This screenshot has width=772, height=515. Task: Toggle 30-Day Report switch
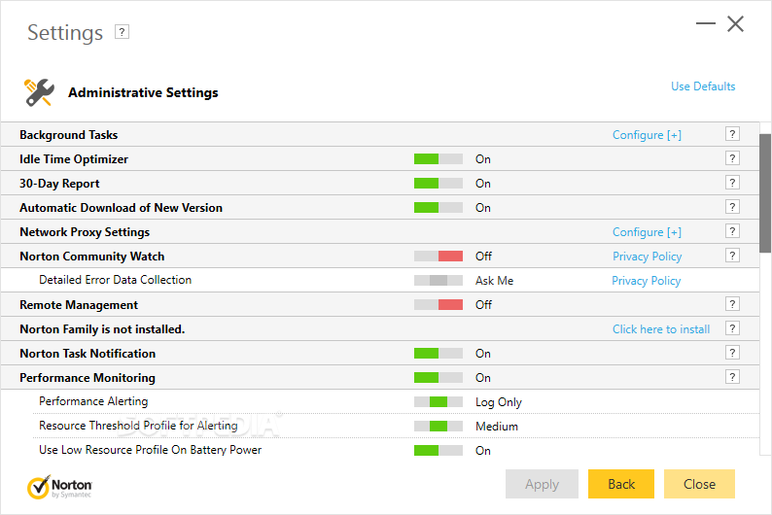click(x=439, y=183)
